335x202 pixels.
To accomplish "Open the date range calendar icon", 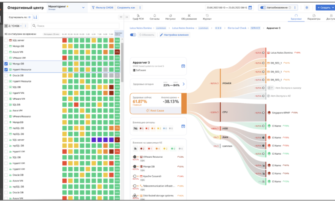I will pos(250,7).
